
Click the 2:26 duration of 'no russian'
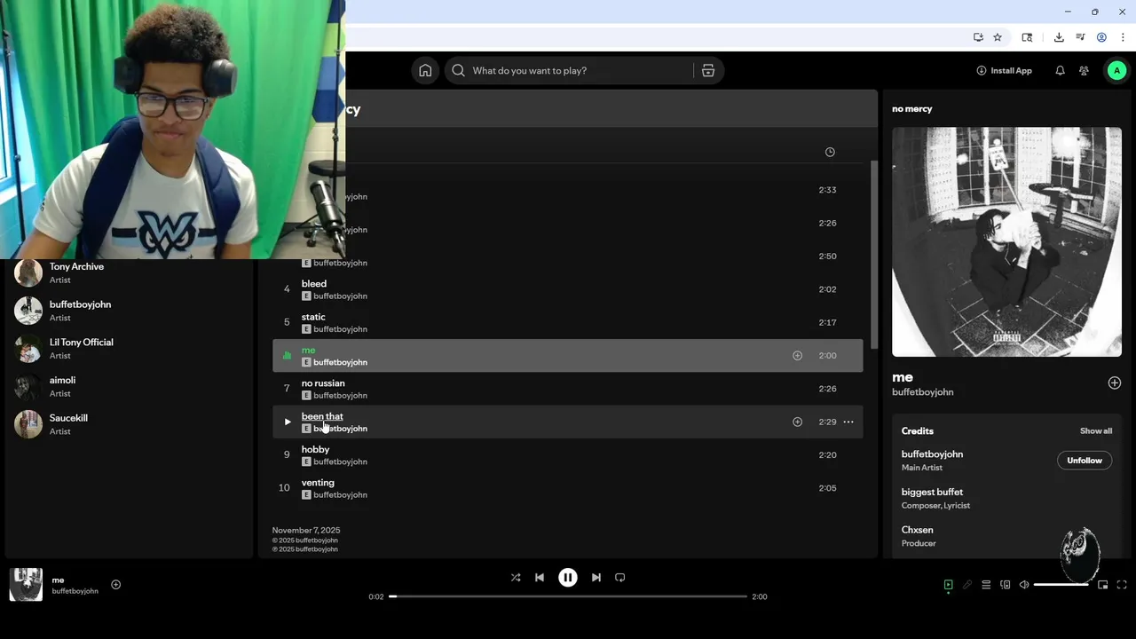coord(827,389)
